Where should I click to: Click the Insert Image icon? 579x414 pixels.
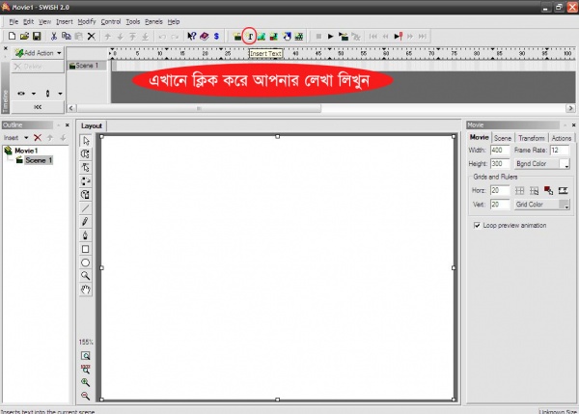pos(262,37)
